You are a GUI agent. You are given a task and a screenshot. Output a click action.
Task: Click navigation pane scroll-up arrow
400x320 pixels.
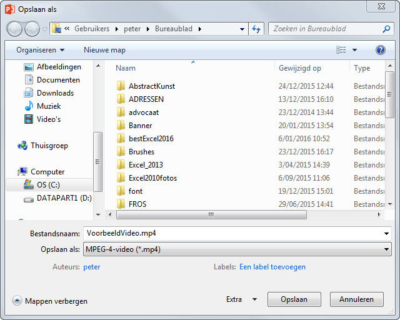pyautogui.click(x=98, y=66)
